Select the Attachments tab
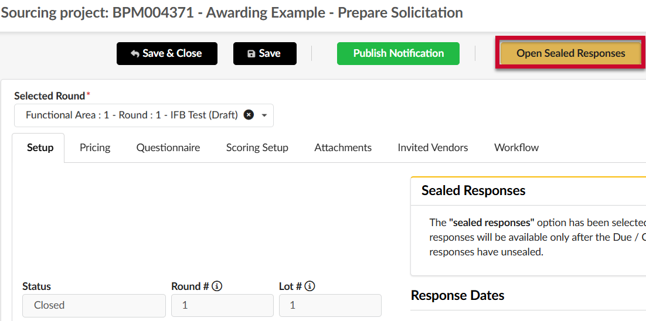 [343, 148]
